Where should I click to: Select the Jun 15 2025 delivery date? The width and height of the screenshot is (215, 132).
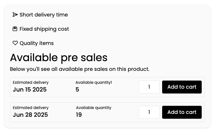tap(30, 90)
